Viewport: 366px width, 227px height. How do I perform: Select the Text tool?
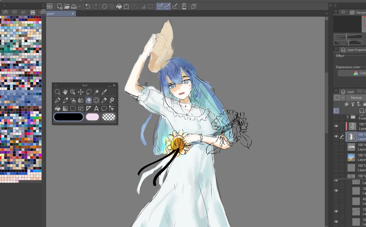pos(96,108)
